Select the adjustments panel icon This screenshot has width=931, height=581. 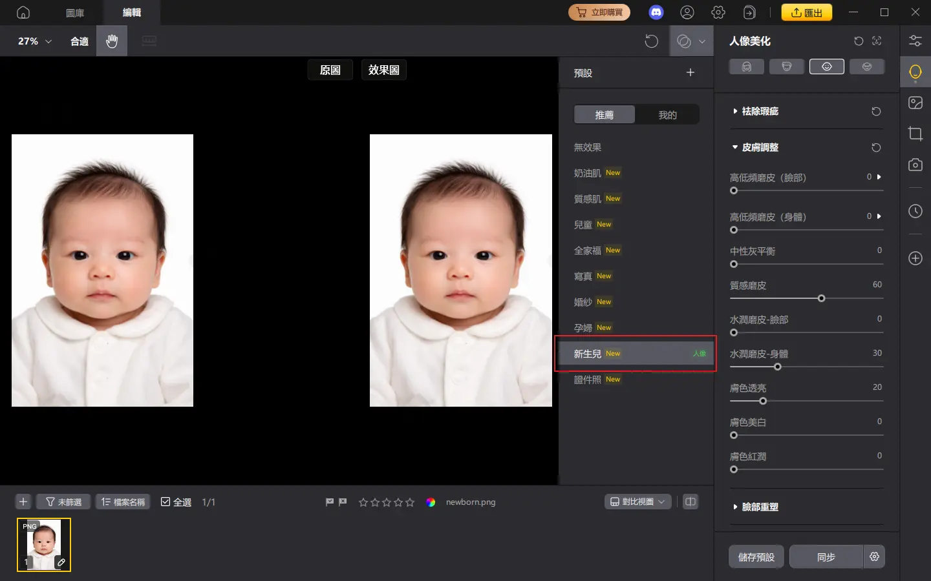(x=915, y=41)
